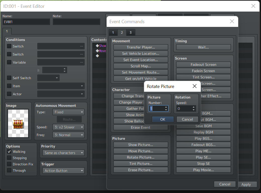Enable the first Switch condition checkbox
Screen dimensions: 261x193
click(x=9, y=46)
